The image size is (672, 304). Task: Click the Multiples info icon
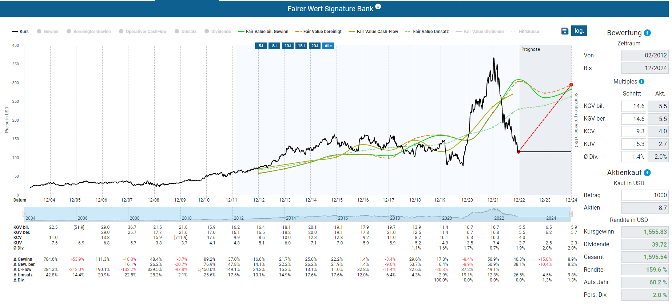pos(642,82)
